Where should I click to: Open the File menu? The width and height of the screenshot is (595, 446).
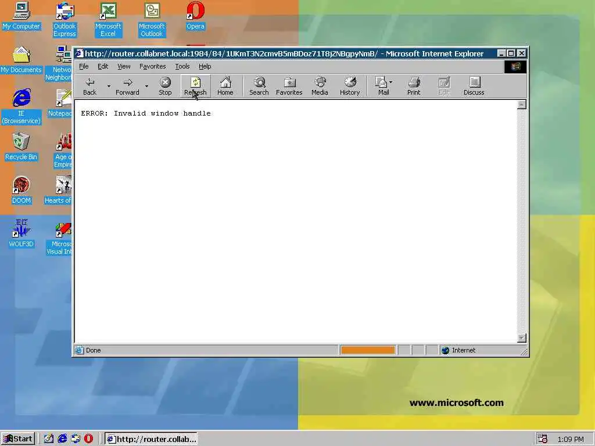coord(84,66)
